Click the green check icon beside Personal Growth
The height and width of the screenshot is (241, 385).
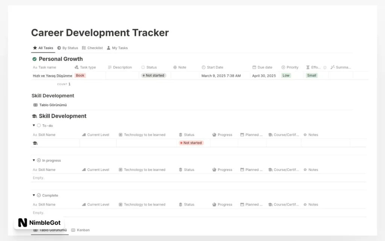pyautogui.click(x=34, y=59)
